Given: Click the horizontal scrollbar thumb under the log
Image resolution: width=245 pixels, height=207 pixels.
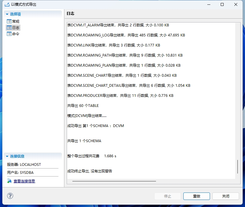Looking at the screenshot, I should (x=114, y=181).
